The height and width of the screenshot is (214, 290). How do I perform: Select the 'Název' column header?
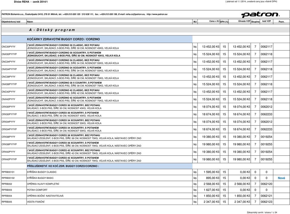tap(30, 22)
